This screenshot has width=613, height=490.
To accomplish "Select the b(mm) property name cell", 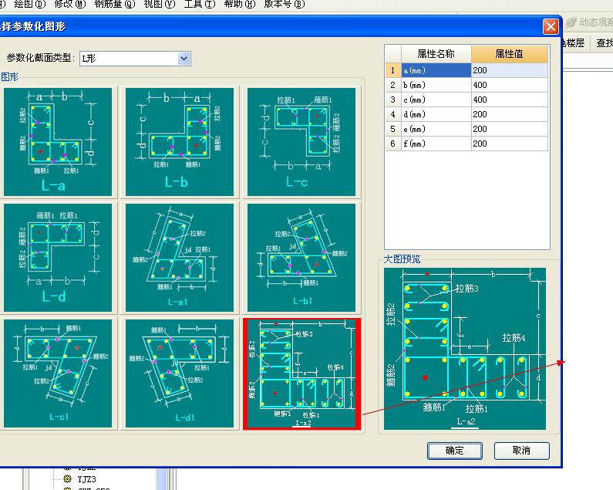I will (436, 85).
